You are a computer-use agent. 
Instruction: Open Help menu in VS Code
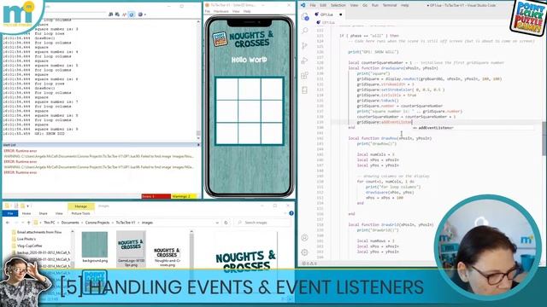click(404, 5)
